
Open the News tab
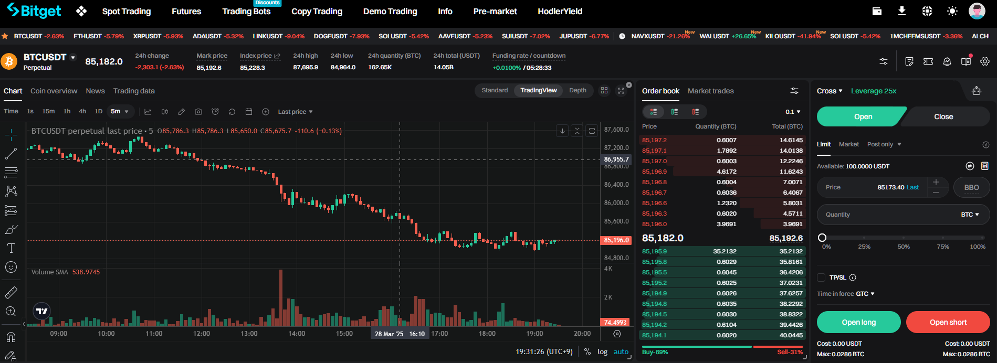[95, 91]
